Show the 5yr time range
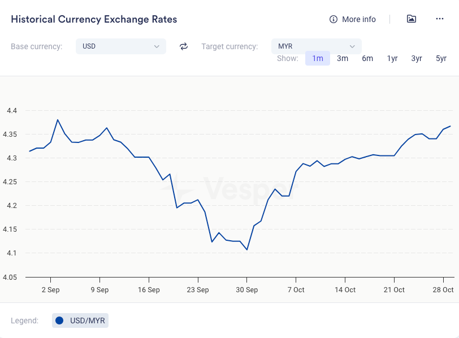The height and width of the screenshot is (338, 459). 441,58
